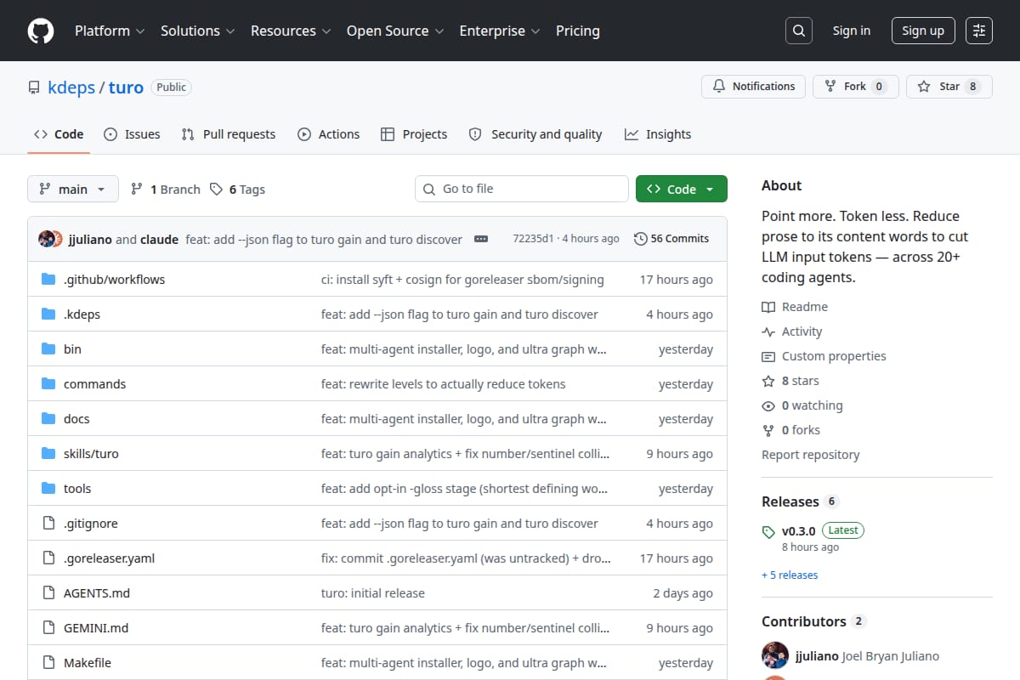
Task: Click the v0.3.0 release tag icon
Action: 768,532
